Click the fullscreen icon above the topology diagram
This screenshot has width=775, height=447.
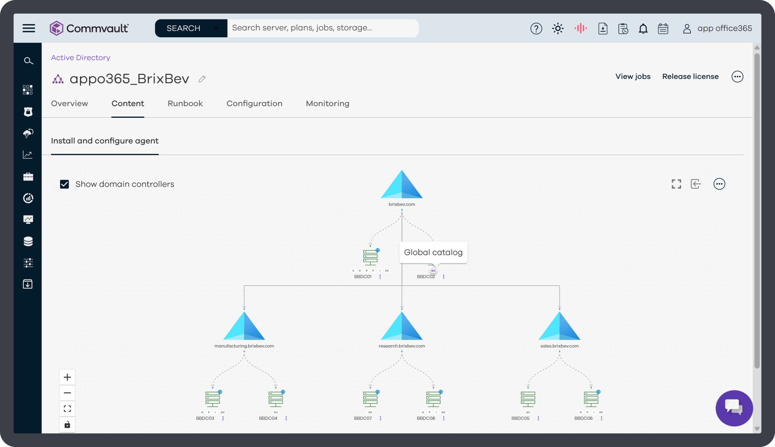(x=676, y=184)
